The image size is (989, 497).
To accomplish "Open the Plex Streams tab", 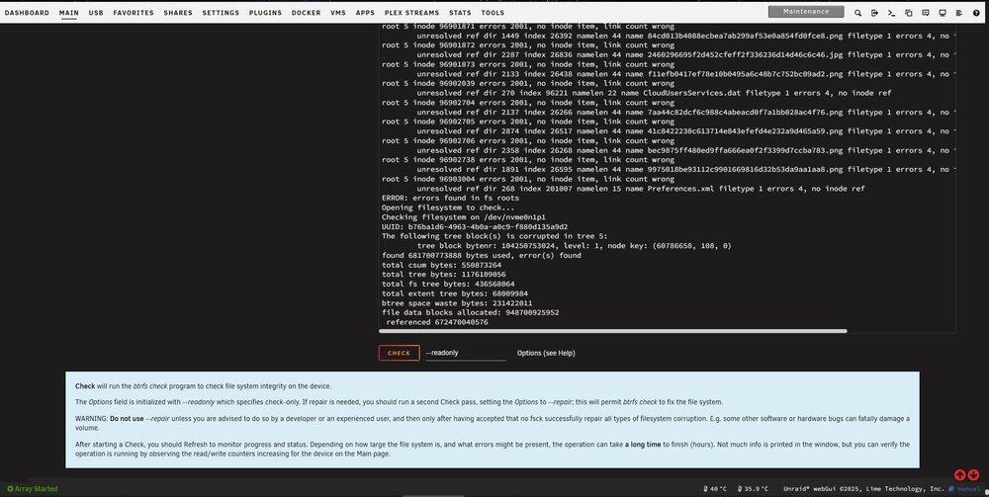I will pos(411,13).
